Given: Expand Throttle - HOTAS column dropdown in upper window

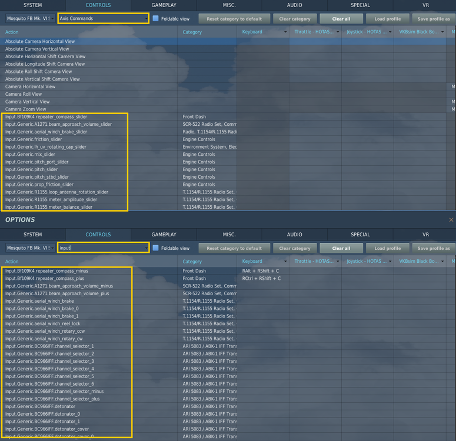Looking at the screenshot, I should [x=338, y=32].
